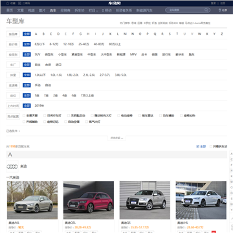Tick the 座椅记忆 checkbox

45,122
